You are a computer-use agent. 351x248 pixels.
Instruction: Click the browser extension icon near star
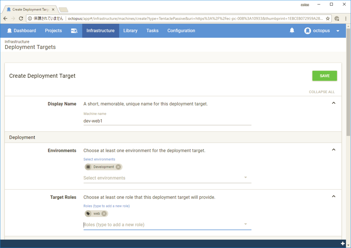(x=337, y=18)
